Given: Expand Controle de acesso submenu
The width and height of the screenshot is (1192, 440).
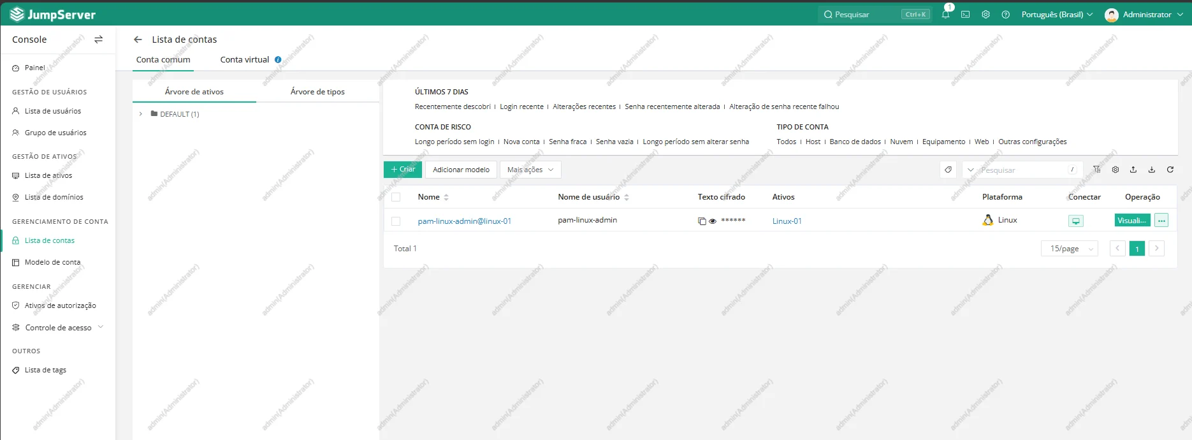Looking at the screenshot, I should pos(100,327).
